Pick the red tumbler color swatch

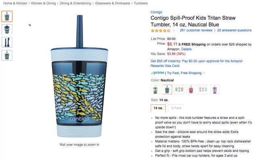tap(191, 89)
